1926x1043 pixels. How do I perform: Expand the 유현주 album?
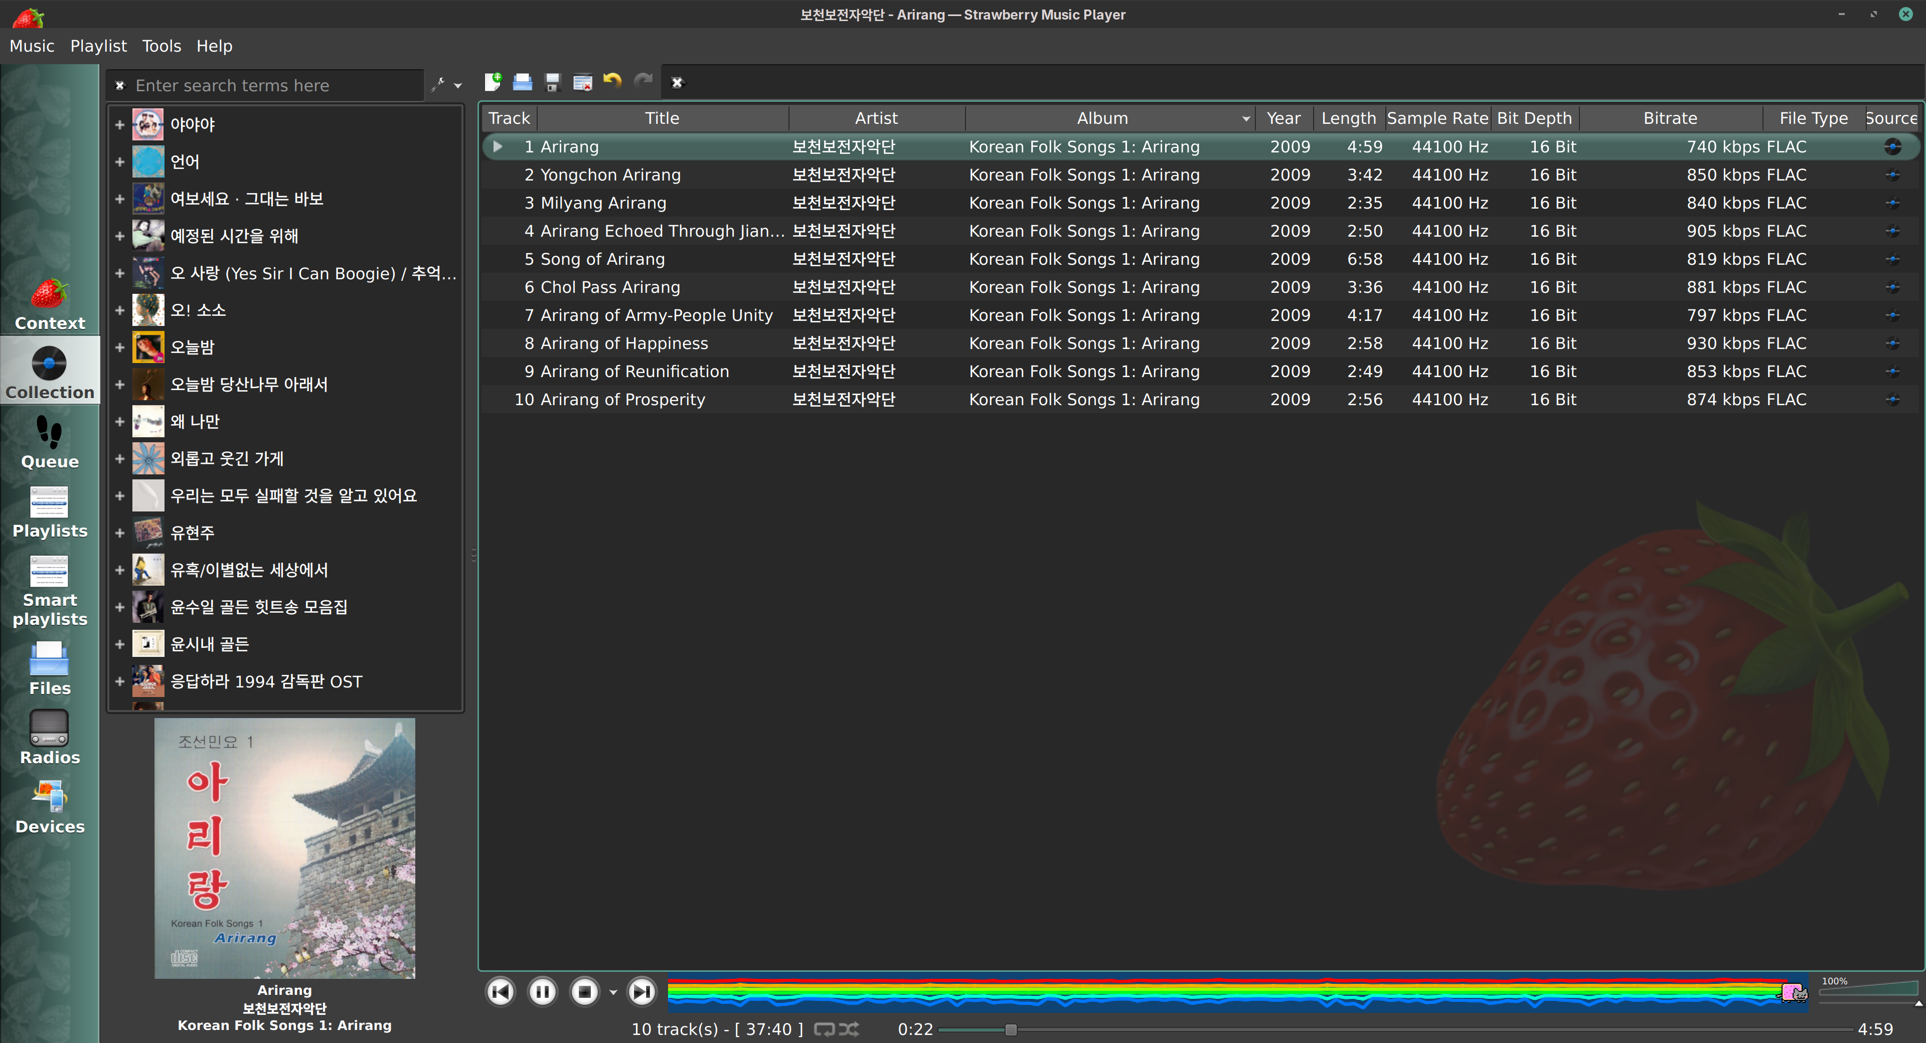point(120,533)
